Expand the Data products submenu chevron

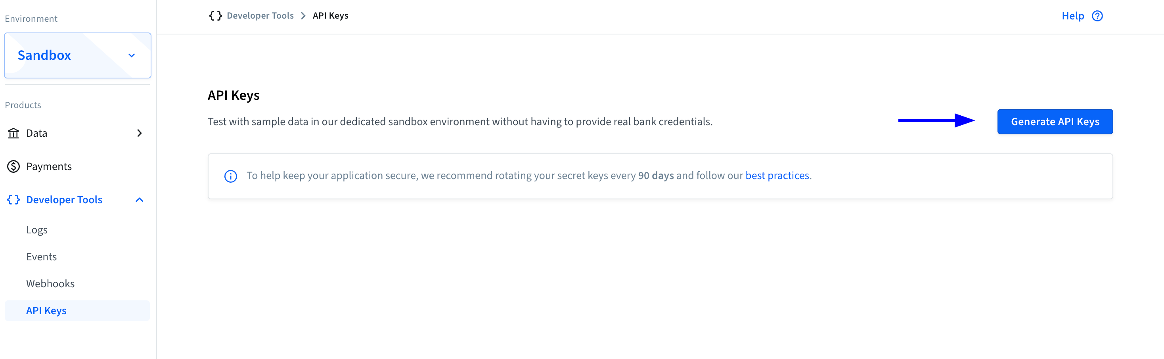coord(139,133)
